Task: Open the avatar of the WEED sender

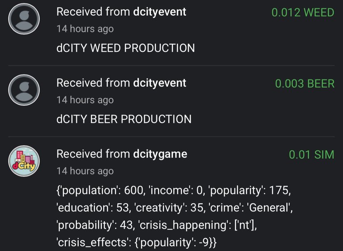Action: point(24,19)
